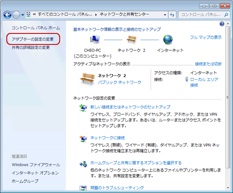Viewport: 233px width, 193px height.
Task: Open パブリック ネットワーク type link
Action: (119, 82)
